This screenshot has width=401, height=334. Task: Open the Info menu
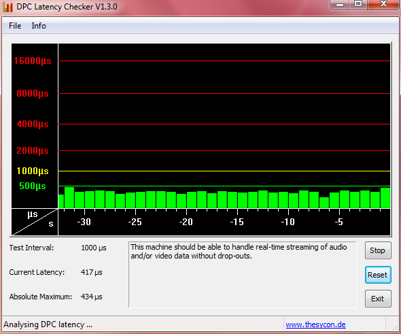coord(39,26)
